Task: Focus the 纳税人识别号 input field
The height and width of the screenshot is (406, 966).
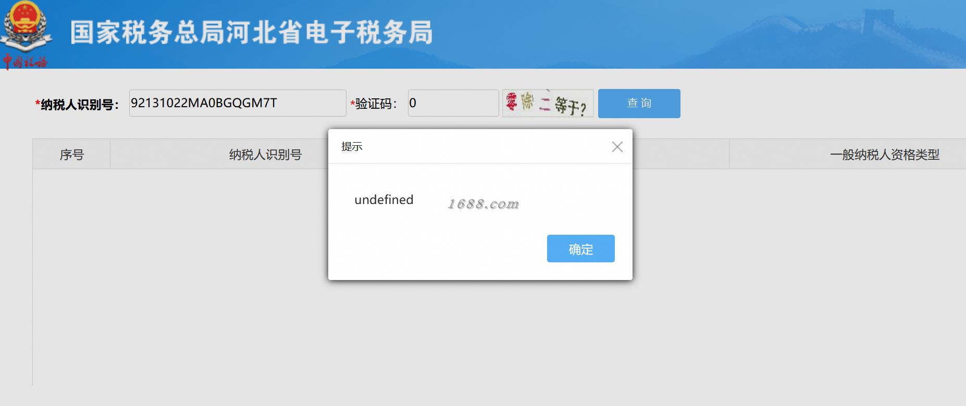Action: tap(238, 103)
